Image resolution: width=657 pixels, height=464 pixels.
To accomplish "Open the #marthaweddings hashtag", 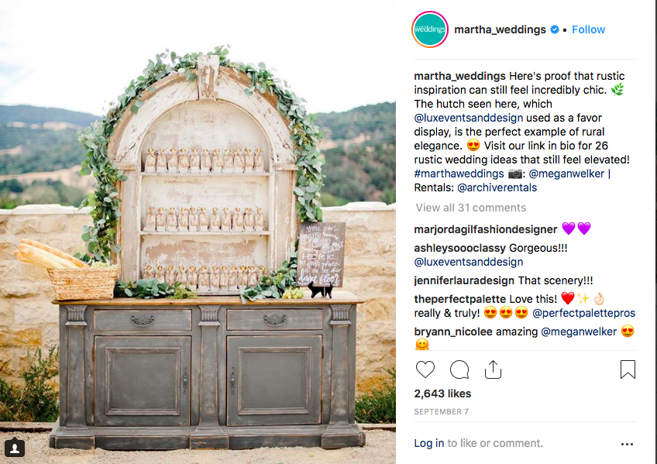I will click(459, 174).
